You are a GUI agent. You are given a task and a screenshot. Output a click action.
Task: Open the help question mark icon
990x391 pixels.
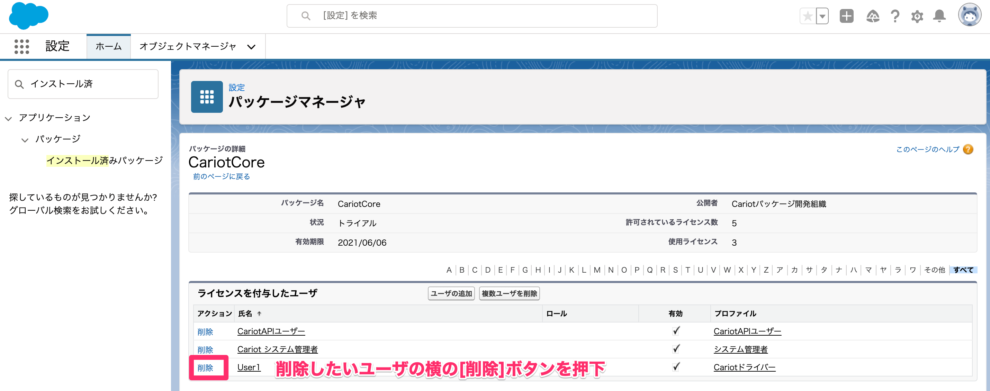coord(895,16)
